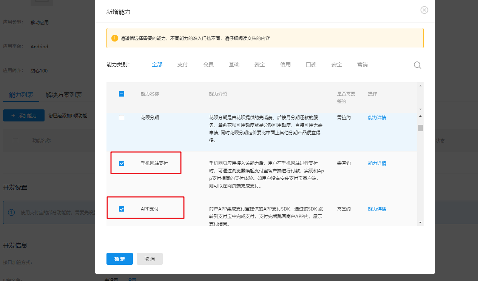Uncheck the APP支付 checkbox

pyautogui.click(x=122, y=209)
